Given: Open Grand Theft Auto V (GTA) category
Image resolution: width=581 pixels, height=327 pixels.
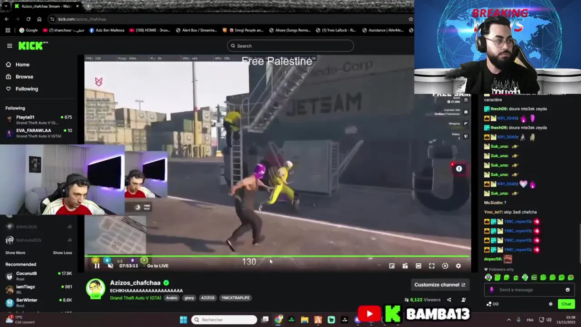Looking at the screenshot, I should pos(135,298).
